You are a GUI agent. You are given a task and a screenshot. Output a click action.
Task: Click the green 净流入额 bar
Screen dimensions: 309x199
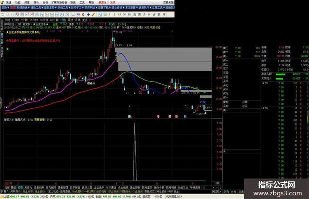coord(281,74)
